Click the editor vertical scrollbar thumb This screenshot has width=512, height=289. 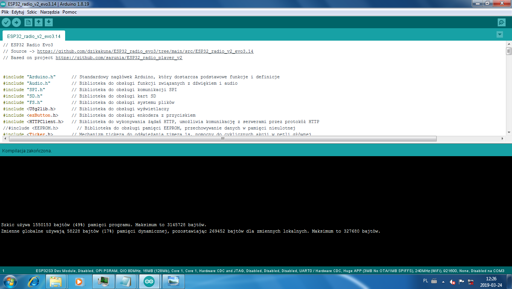click(509, 51)
